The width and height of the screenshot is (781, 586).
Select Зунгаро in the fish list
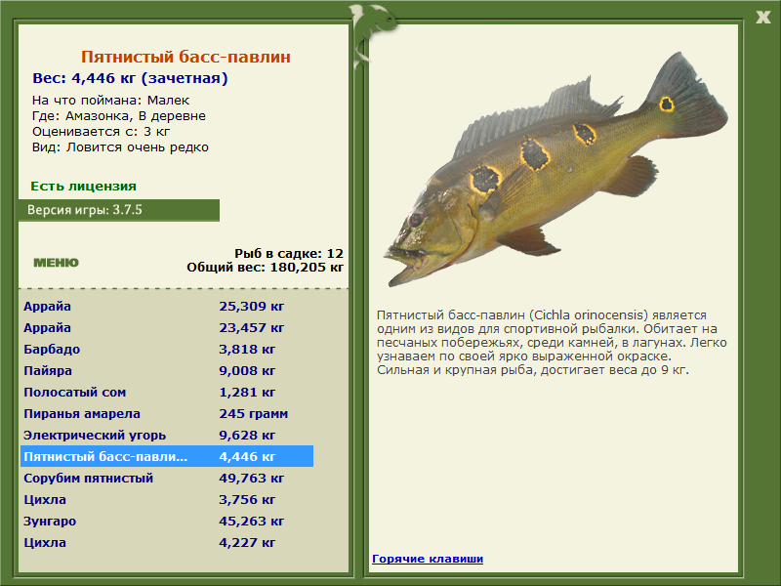[x=167, y=521]
